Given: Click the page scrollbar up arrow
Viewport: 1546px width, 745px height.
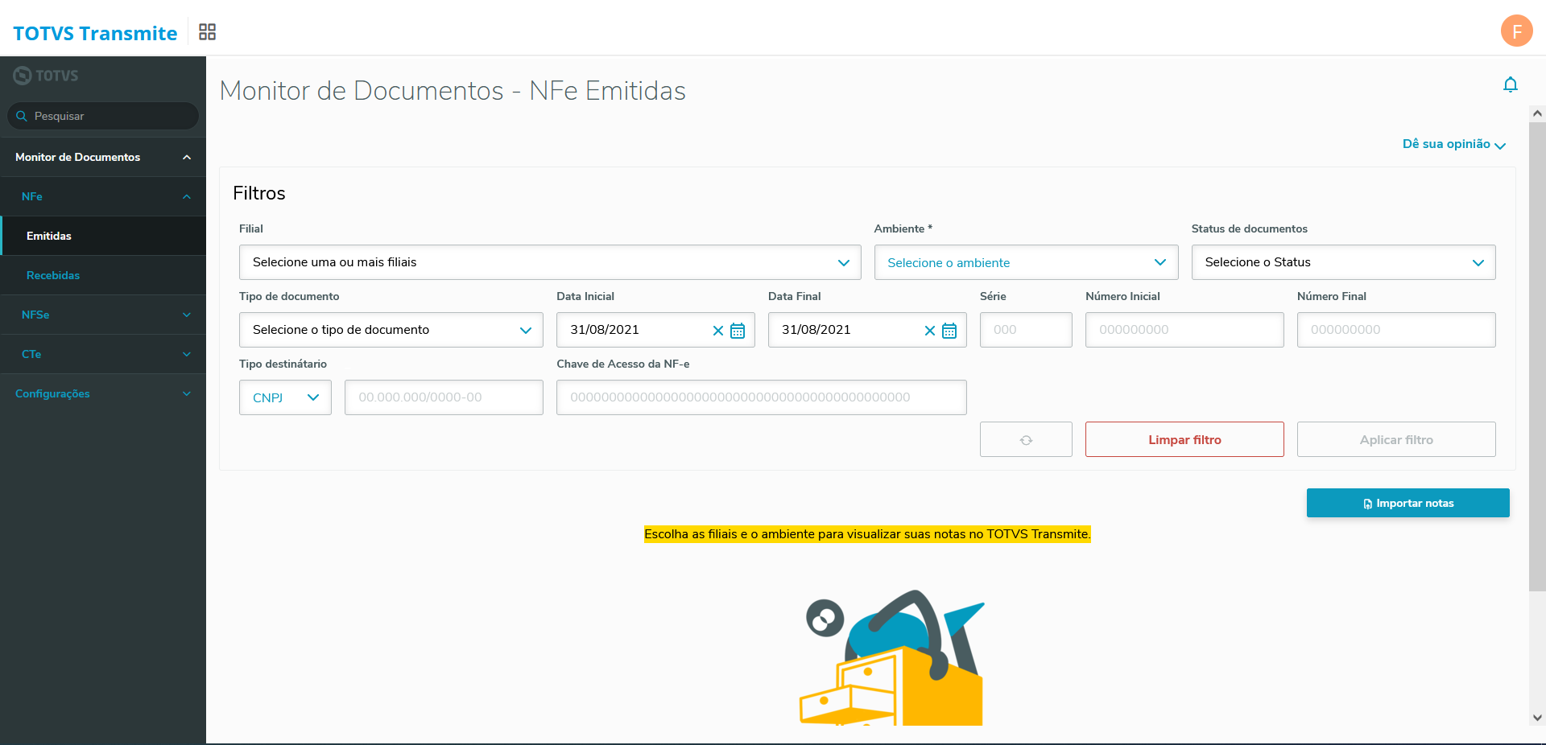Looking at the screenshot, I should point(1537,114).
